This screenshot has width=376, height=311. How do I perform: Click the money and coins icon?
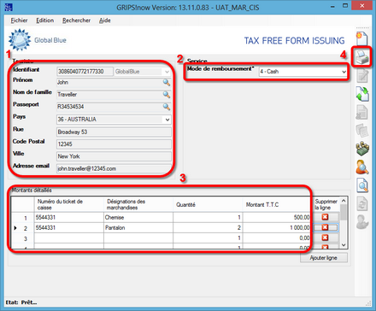pyautogui.click(x=362, y=149)
